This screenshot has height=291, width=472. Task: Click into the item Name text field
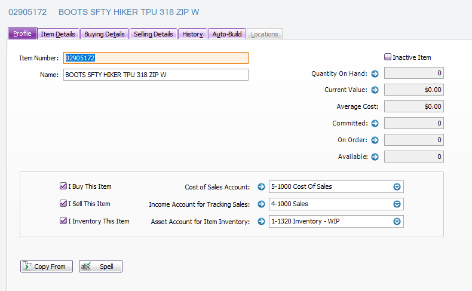(155, 75)
